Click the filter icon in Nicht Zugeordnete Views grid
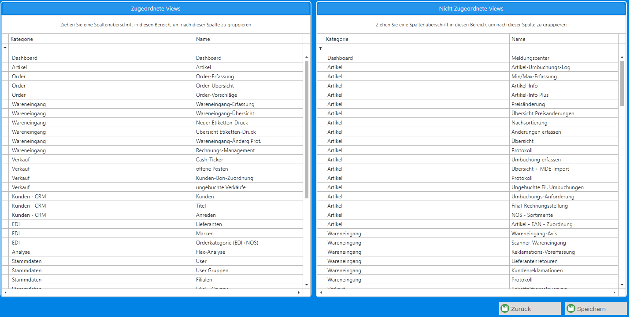The image size is (630, 318). click(320, 48)
